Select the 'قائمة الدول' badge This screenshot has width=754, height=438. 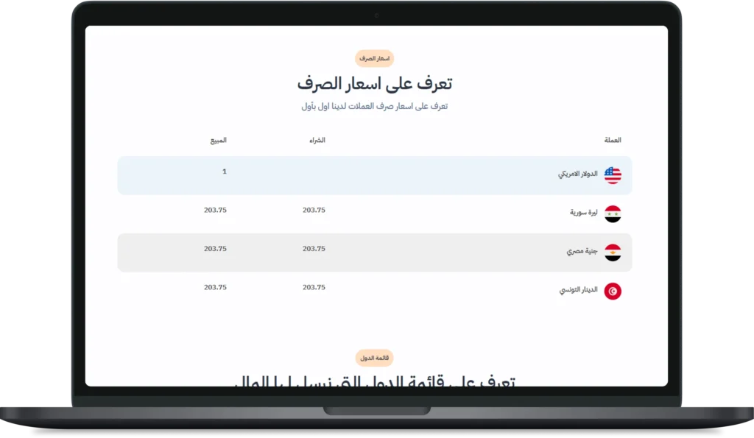[374, 358]
